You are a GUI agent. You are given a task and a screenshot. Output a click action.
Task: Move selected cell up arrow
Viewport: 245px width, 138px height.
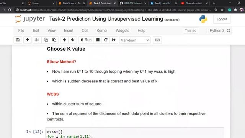[x=64, y=40]
